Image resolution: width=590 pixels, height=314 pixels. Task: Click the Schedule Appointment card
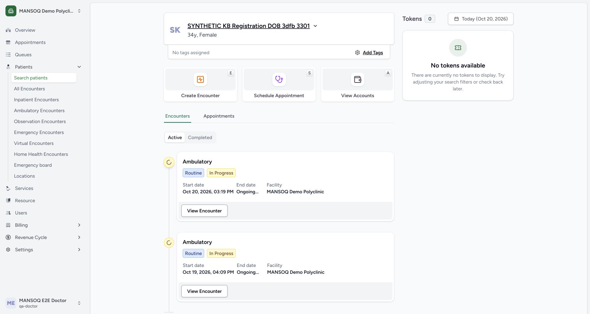point(279,85)
